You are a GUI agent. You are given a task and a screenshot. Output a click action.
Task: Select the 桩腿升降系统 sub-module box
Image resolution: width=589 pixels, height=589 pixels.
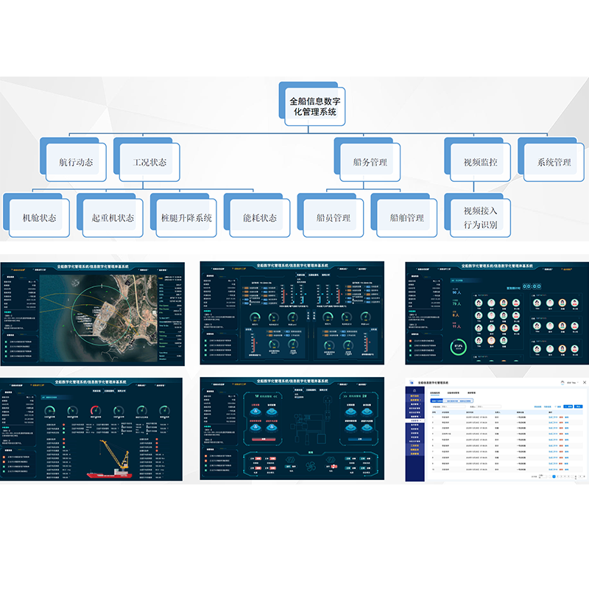click(186, 218)
